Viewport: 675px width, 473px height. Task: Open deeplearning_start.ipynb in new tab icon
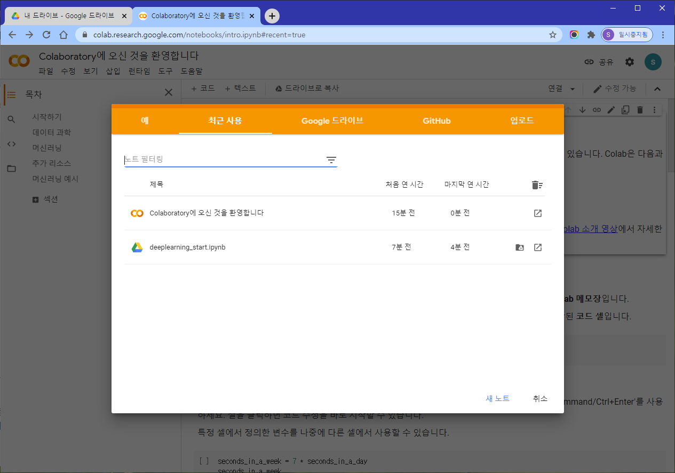(x=538, y=247)
